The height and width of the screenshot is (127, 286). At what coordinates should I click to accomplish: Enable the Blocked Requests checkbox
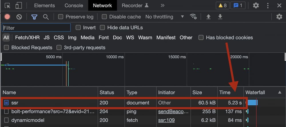[6, 48]
